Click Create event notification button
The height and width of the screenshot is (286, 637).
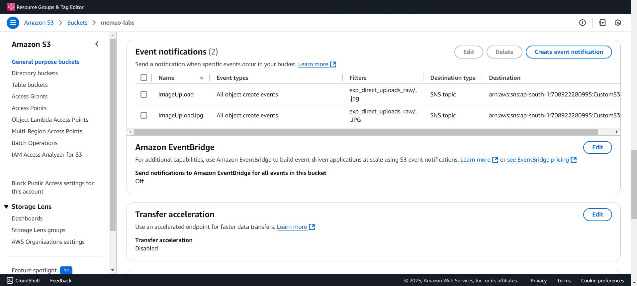pos(569,52)
